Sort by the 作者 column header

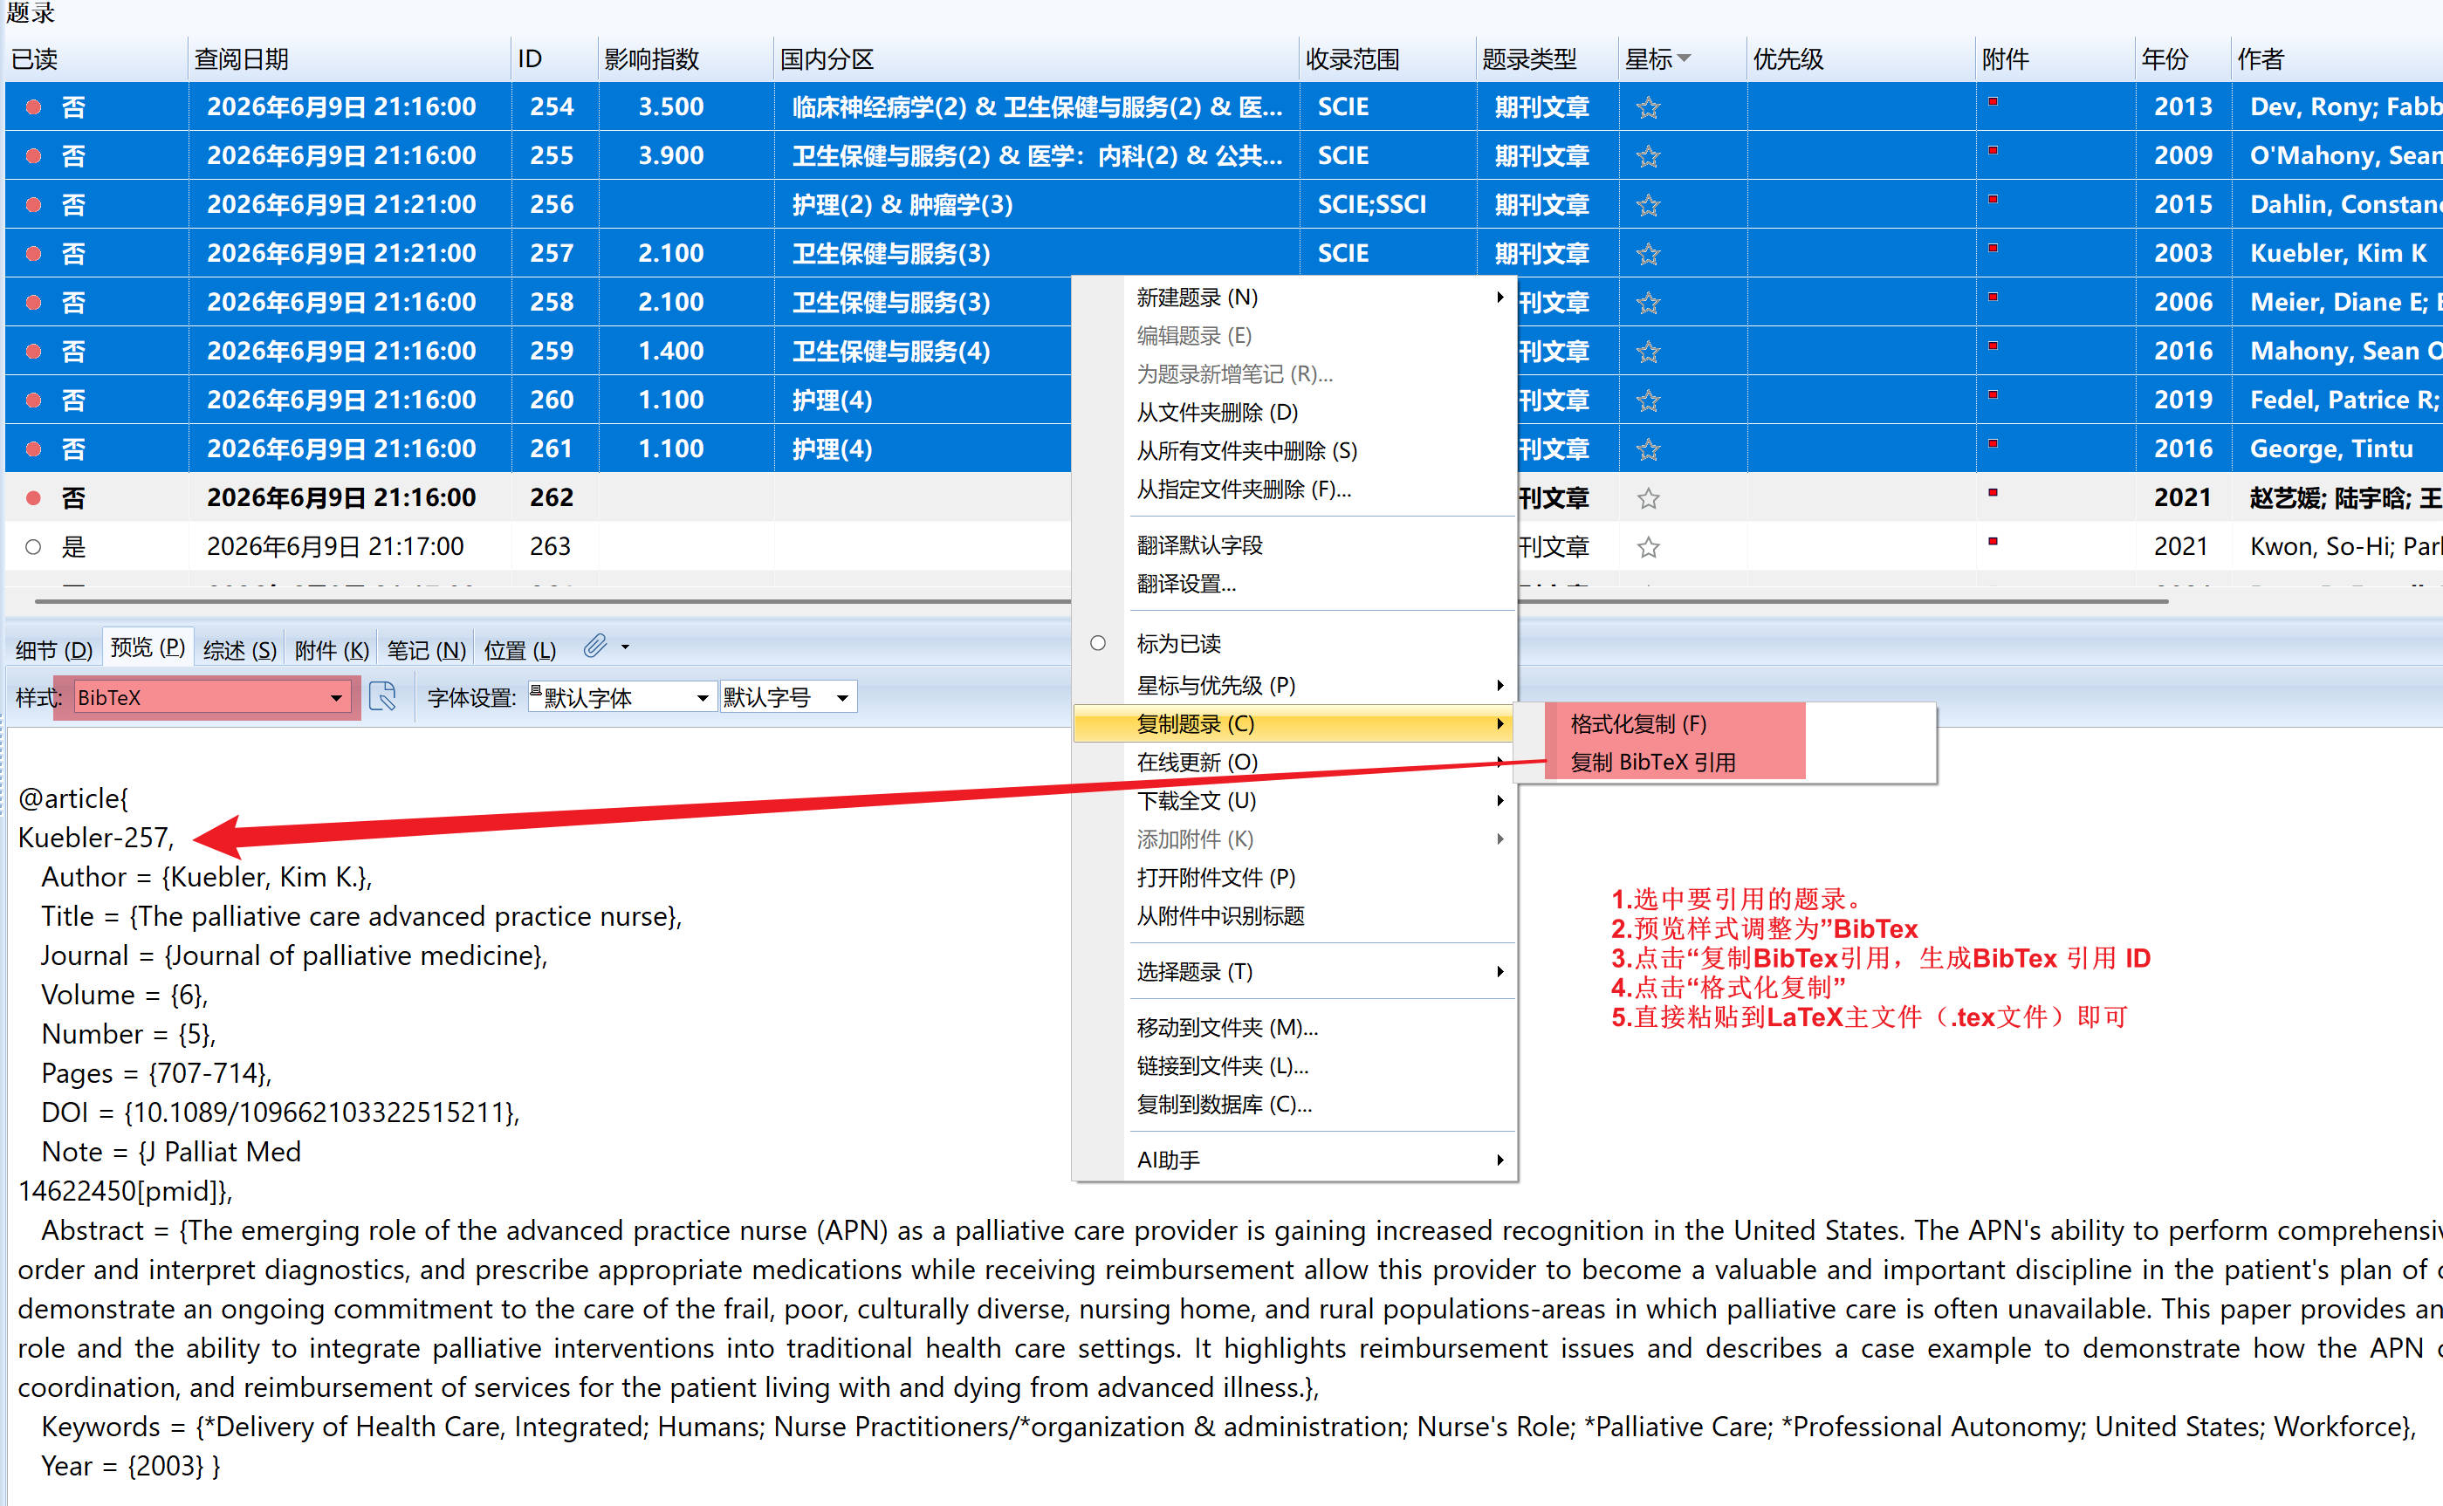[x=2337, y=58]
